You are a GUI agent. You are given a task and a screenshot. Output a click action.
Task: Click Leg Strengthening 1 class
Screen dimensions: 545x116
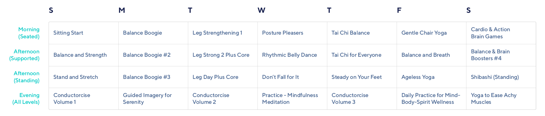217,33
